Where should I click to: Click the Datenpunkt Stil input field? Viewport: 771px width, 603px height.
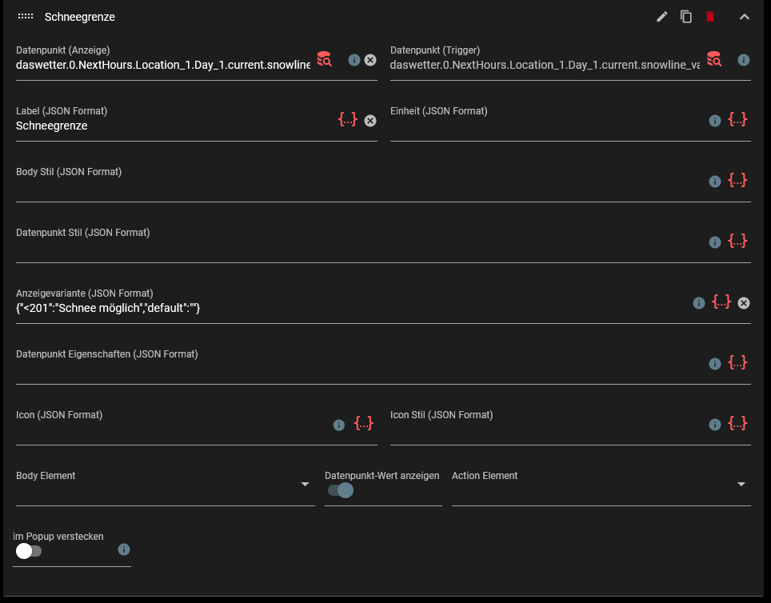(352, 248)
